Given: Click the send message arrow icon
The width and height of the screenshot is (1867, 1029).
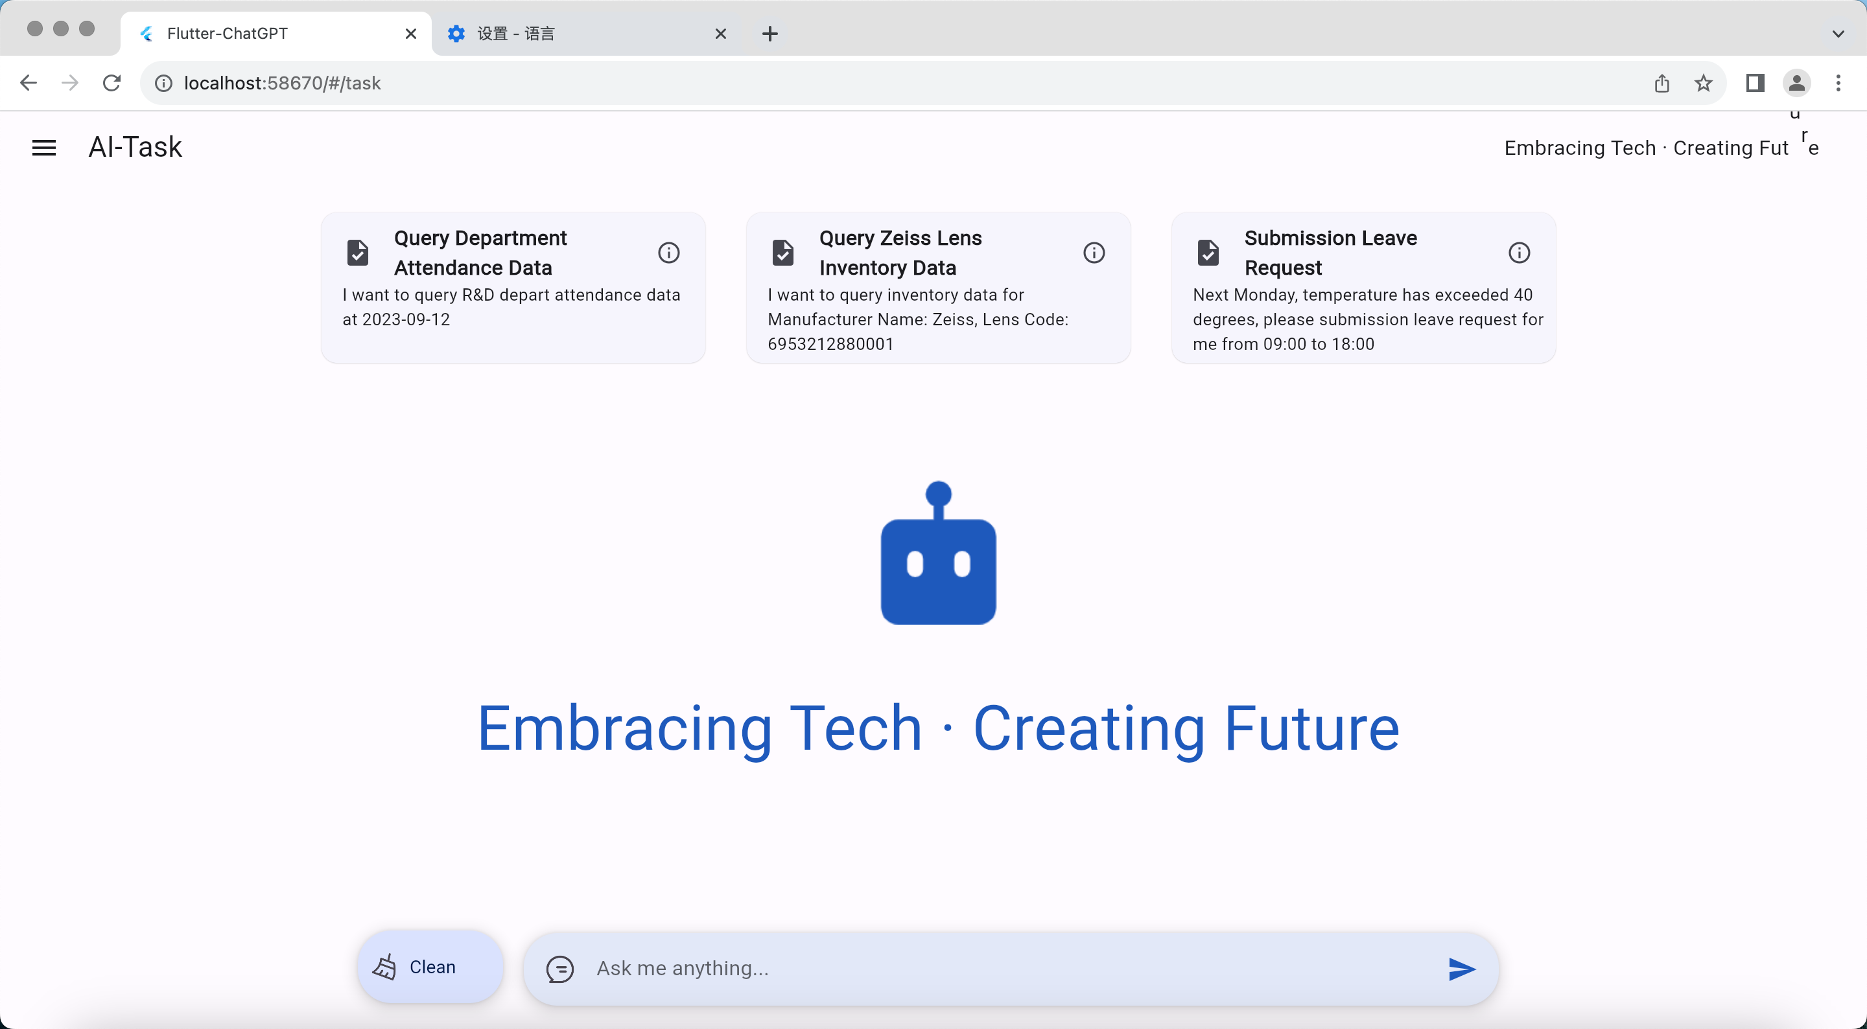Looking at the screenshot, I should [x=1461, y=969].
